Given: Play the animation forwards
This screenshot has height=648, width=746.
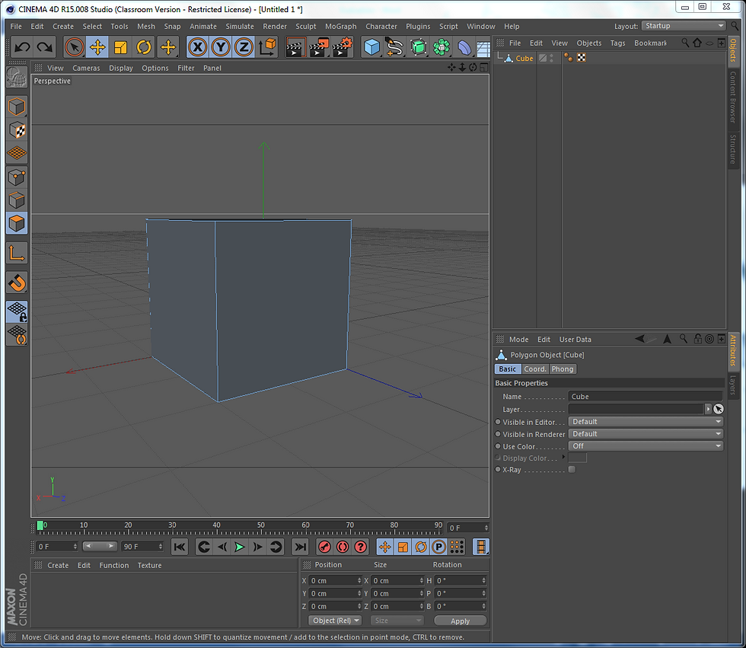Looking at the screenshot, I should tap(239, 547).
